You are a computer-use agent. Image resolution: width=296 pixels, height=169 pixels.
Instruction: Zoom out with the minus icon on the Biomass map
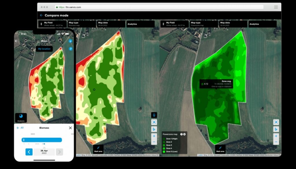click(x=154, y=142)
